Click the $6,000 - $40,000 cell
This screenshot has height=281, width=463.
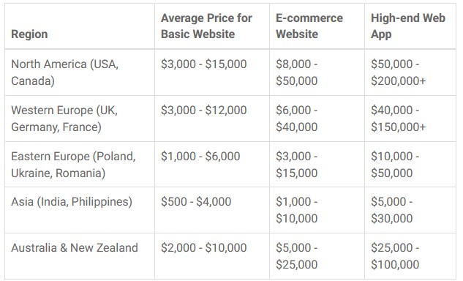tap(317, 119)
